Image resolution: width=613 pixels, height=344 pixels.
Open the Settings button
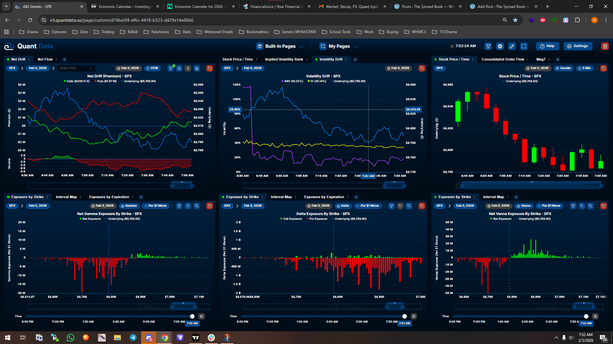(578, 46)
